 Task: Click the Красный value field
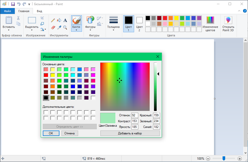(156, 115)
